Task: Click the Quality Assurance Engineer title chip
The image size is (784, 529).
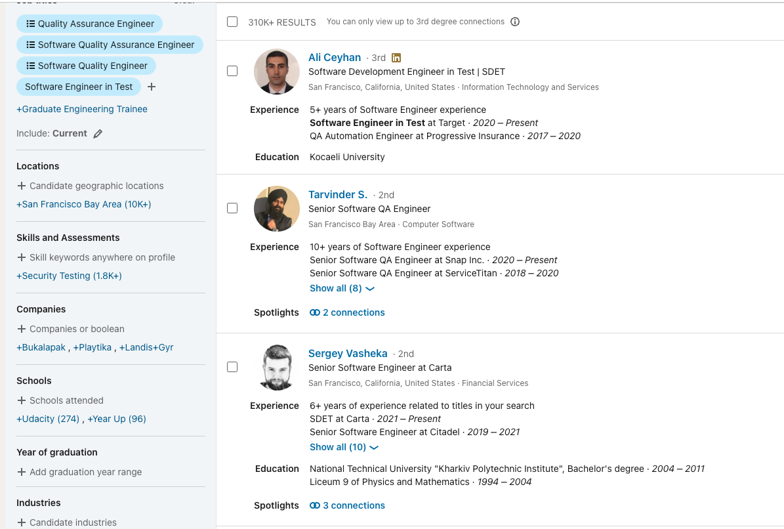Action: tap(89, 24)
